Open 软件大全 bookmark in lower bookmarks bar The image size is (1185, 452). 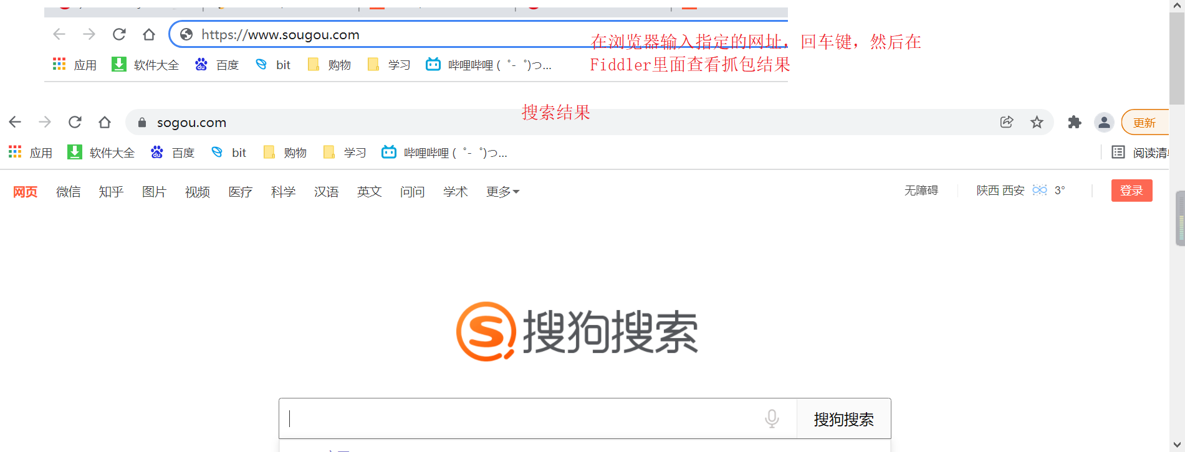click(x=101, y=153)
